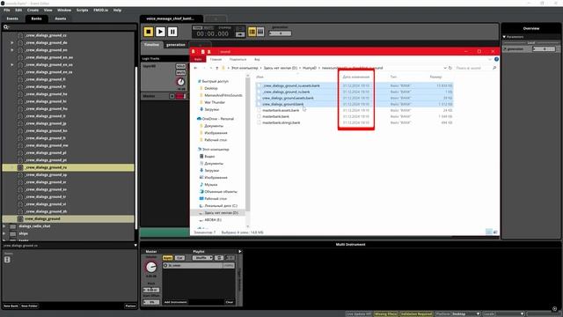Open the Файл tab in the Explorer window
This screenshot has height=317, width=563.
pyautogui.click(x=198, y=59)
